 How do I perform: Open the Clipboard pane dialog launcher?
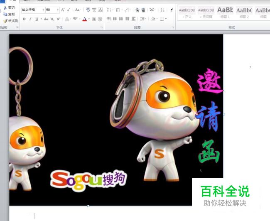coord(17,27)
